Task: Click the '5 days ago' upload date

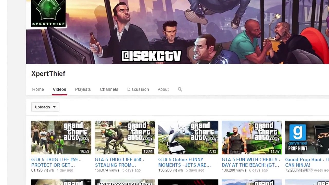Action: click(195, 170)
